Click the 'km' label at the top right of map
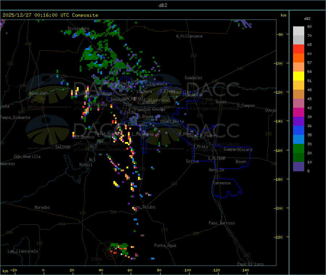 [284, 15]
